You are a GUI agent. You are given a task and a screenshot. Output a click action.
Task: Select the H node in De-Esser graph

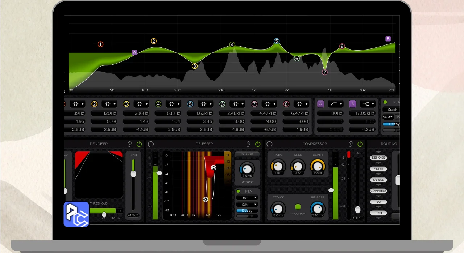(214, 168)
